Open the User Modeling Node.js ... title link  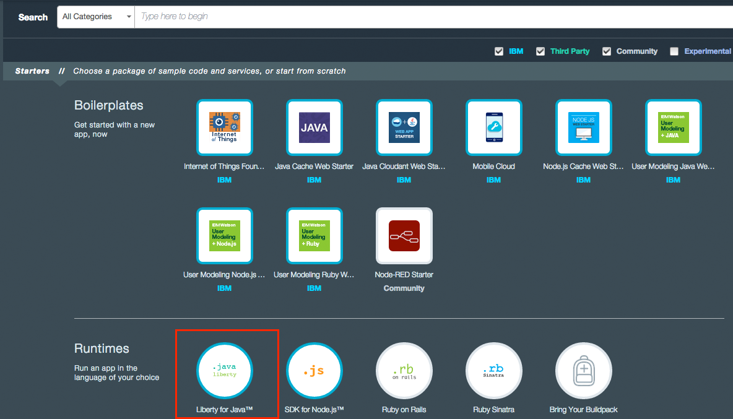click(x=224, y=275)
